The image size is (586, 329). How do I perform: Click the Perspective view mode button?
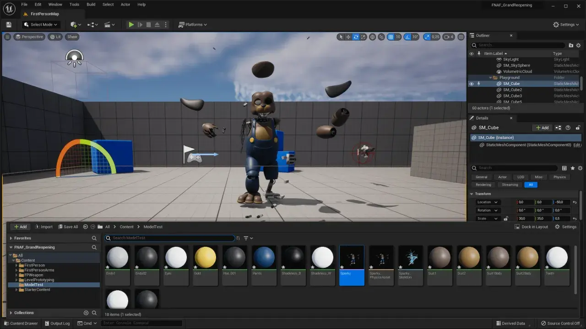29,37
